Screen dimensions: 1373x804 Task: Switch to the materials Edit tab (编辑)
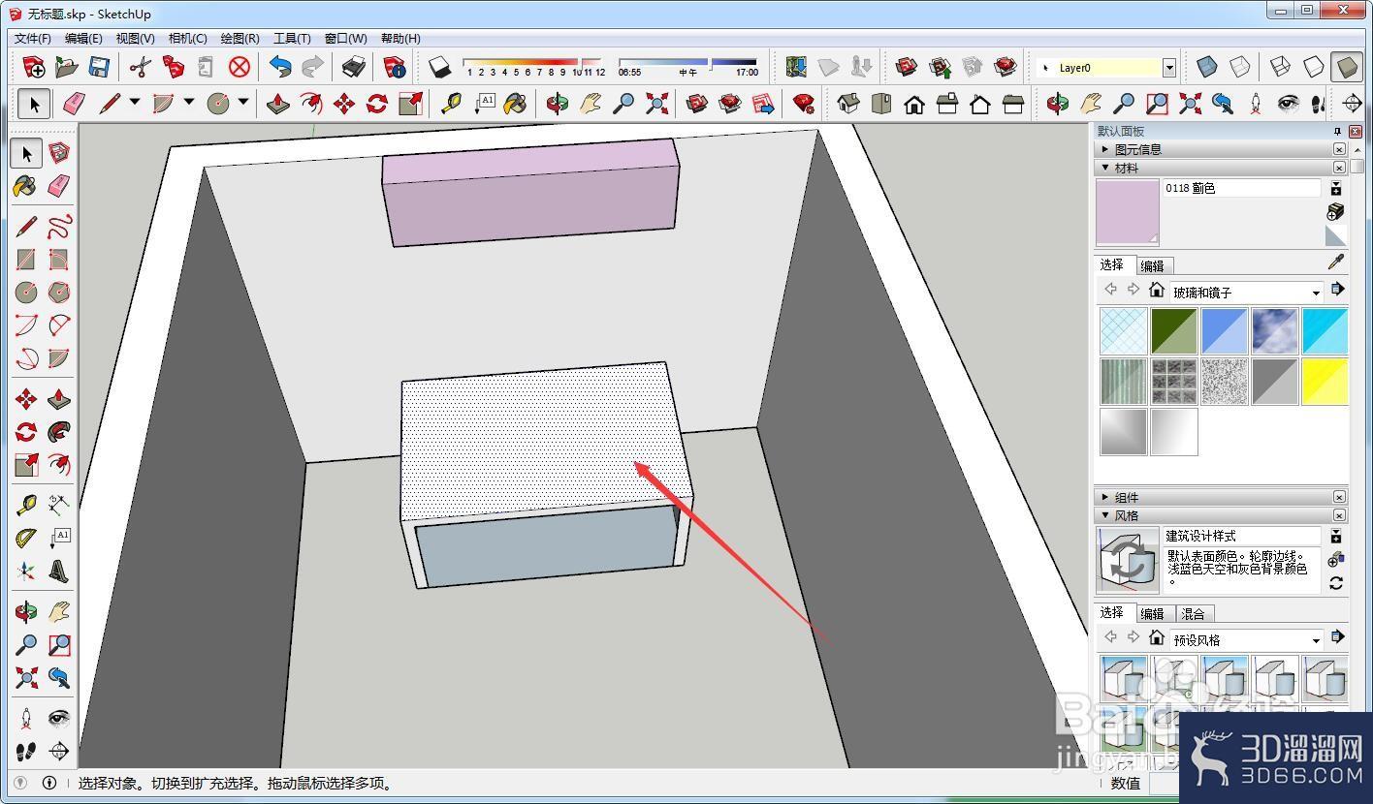pos(1152,265)
